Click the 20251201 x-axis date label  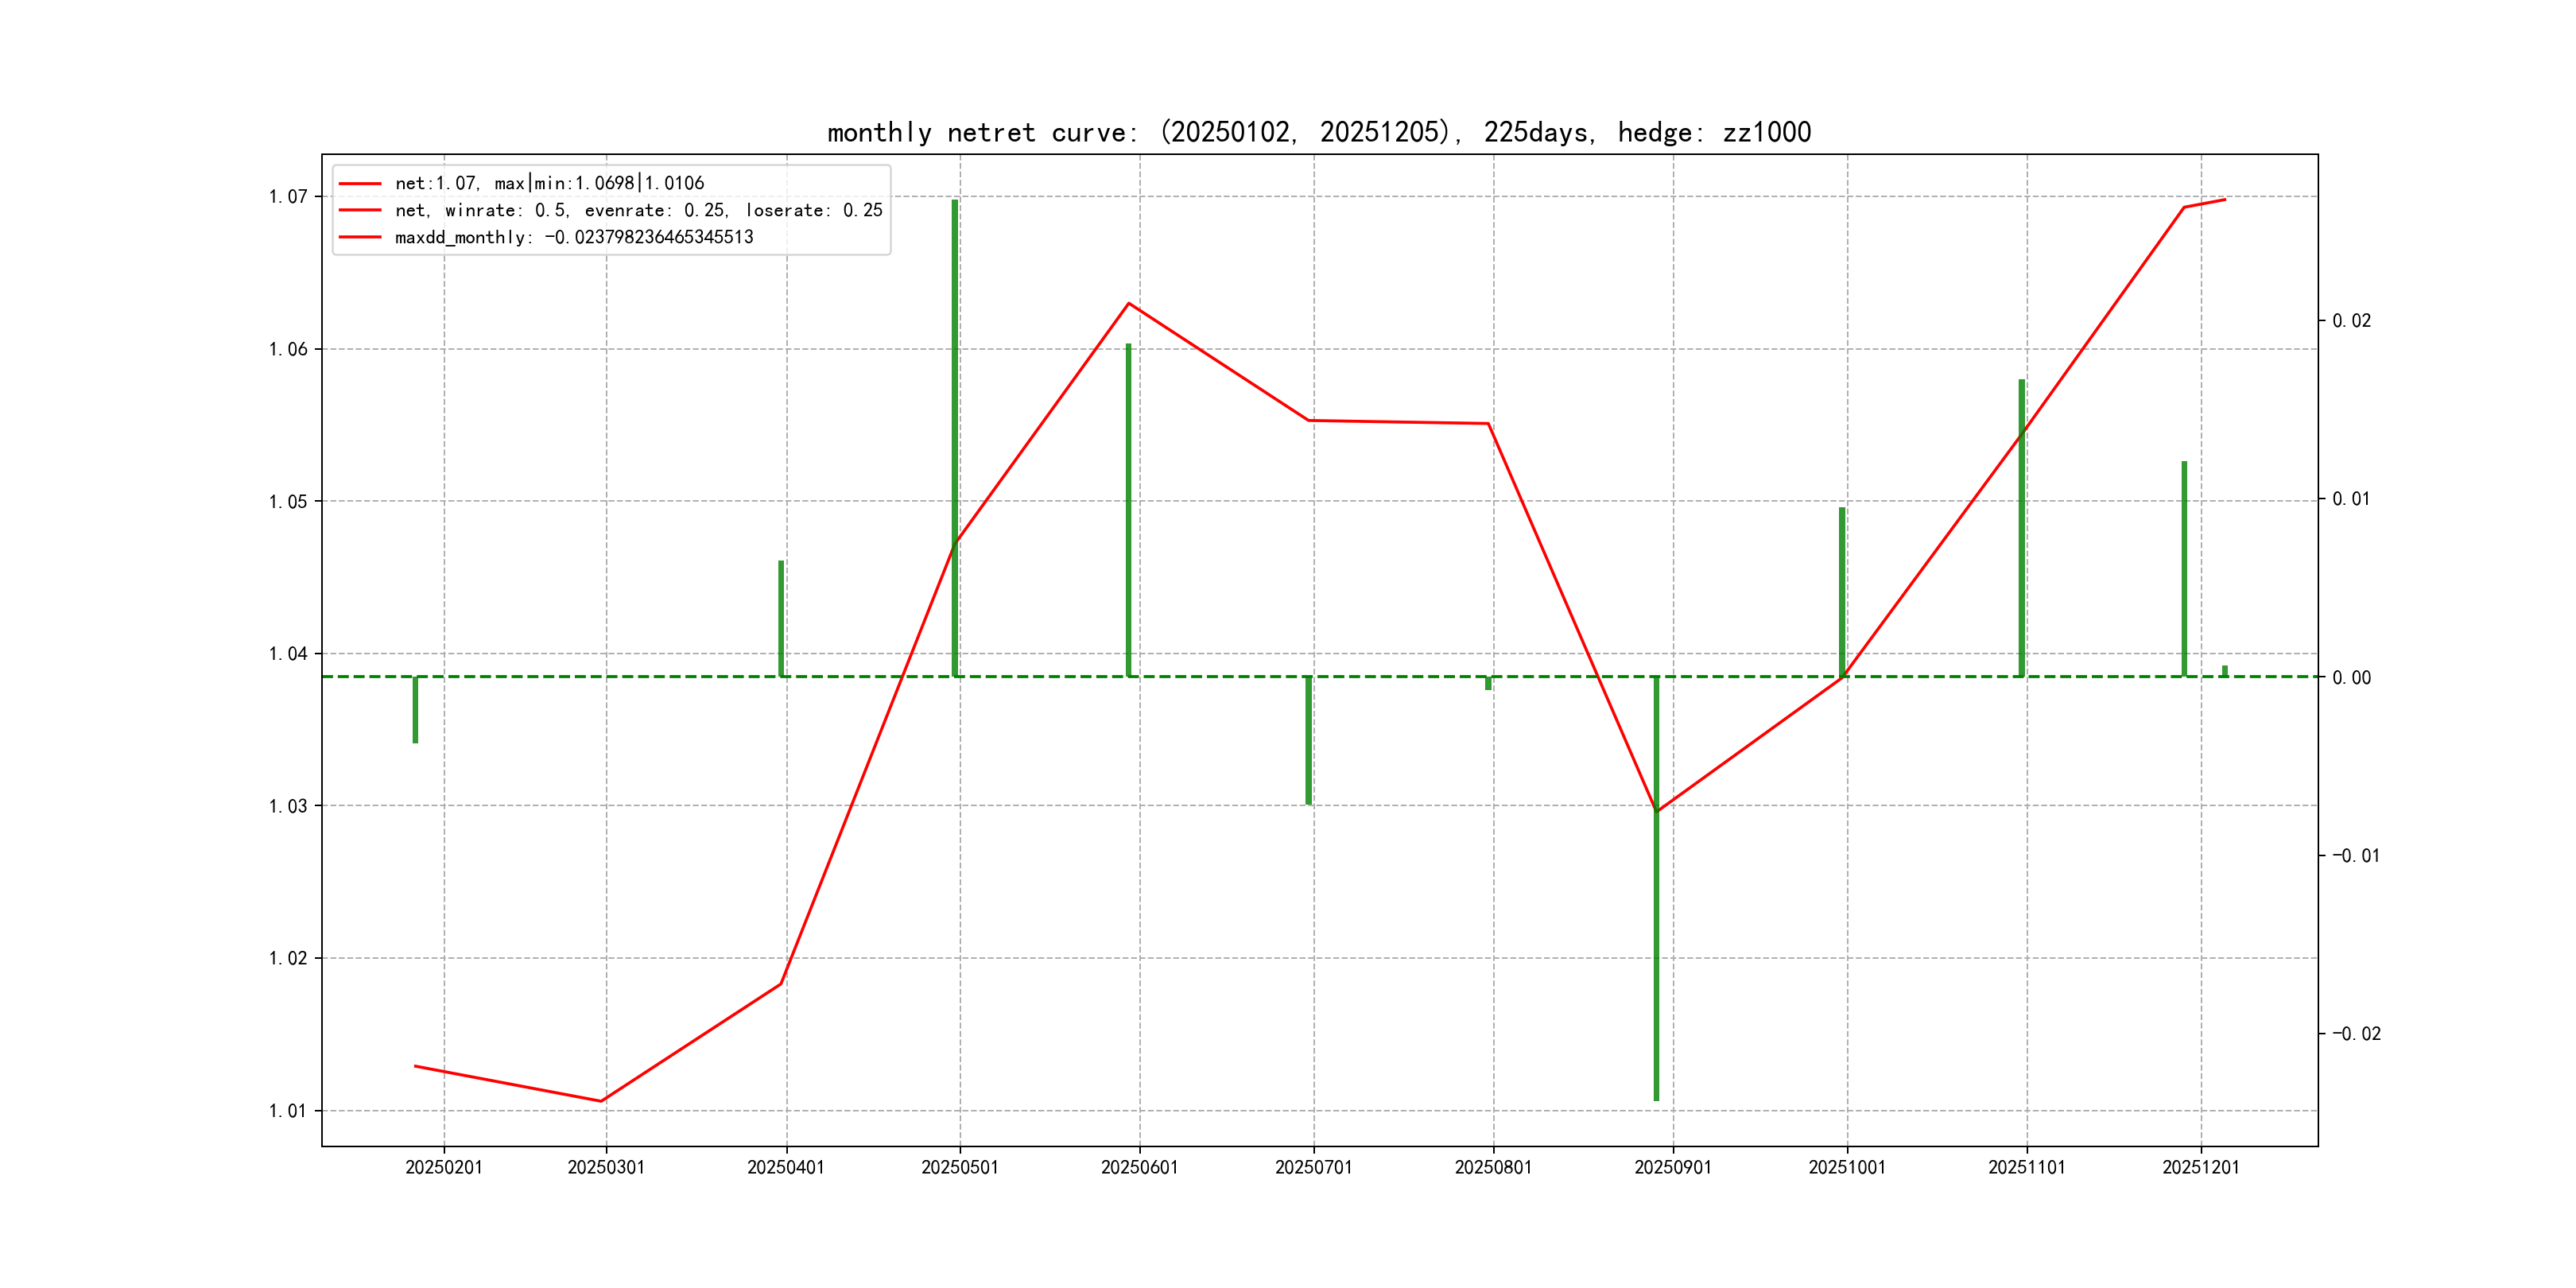2200,1167
